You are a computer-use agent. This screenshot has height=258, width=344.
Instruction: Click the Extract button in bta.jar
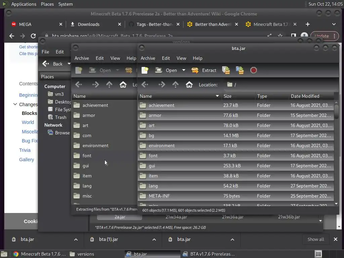[x=204, y=70]
